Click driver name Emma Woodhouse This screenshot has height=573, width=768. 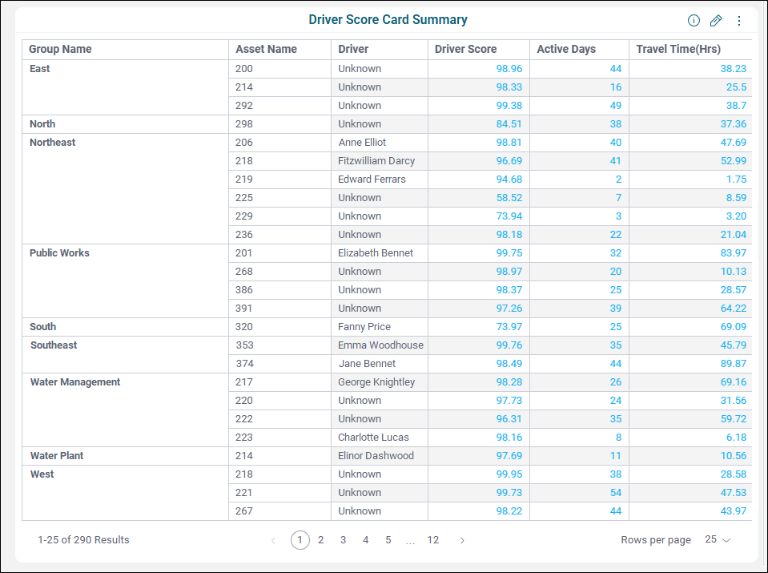380,345
